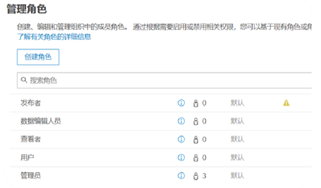Click the member count 0 for 用户
321x188 pixels.
click(x=204, y=157)
